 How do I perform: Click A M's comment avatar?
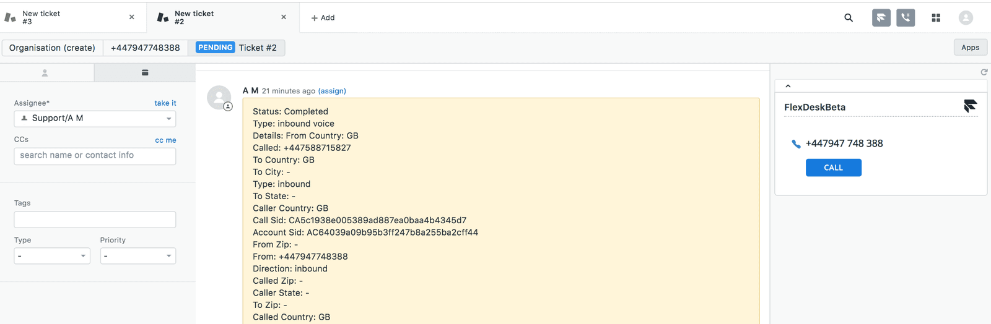click(219, 98)
